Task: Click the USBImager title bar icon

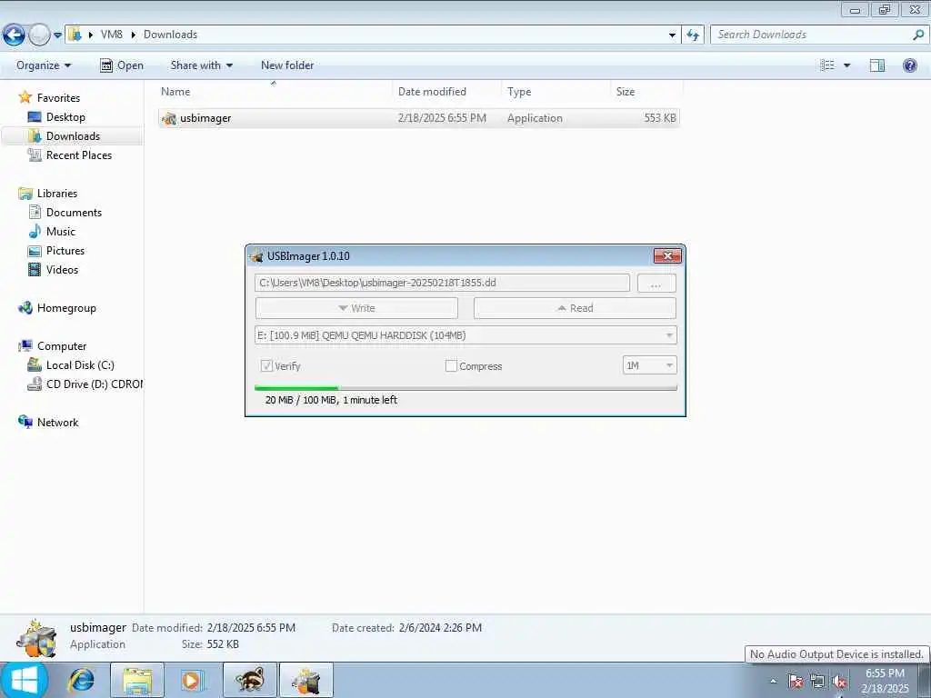Action: tap(256, 255)
